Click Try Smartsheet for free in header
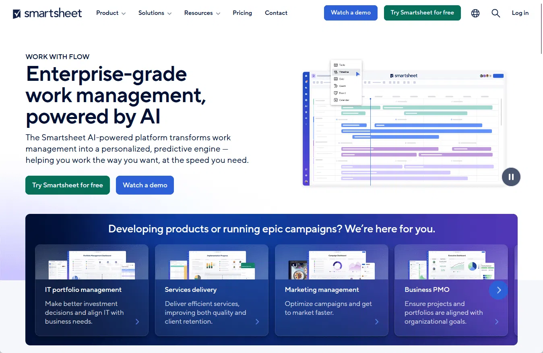This screenshot has width=543, height=353. click(422, 13)
